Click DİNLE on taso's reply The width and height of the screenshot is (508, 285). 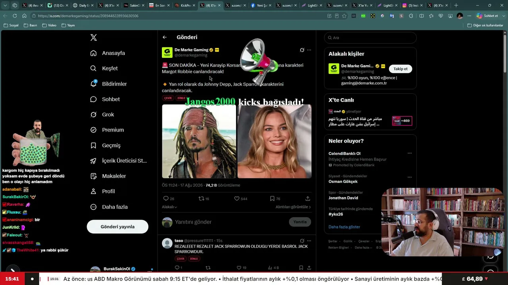(194, 258)
